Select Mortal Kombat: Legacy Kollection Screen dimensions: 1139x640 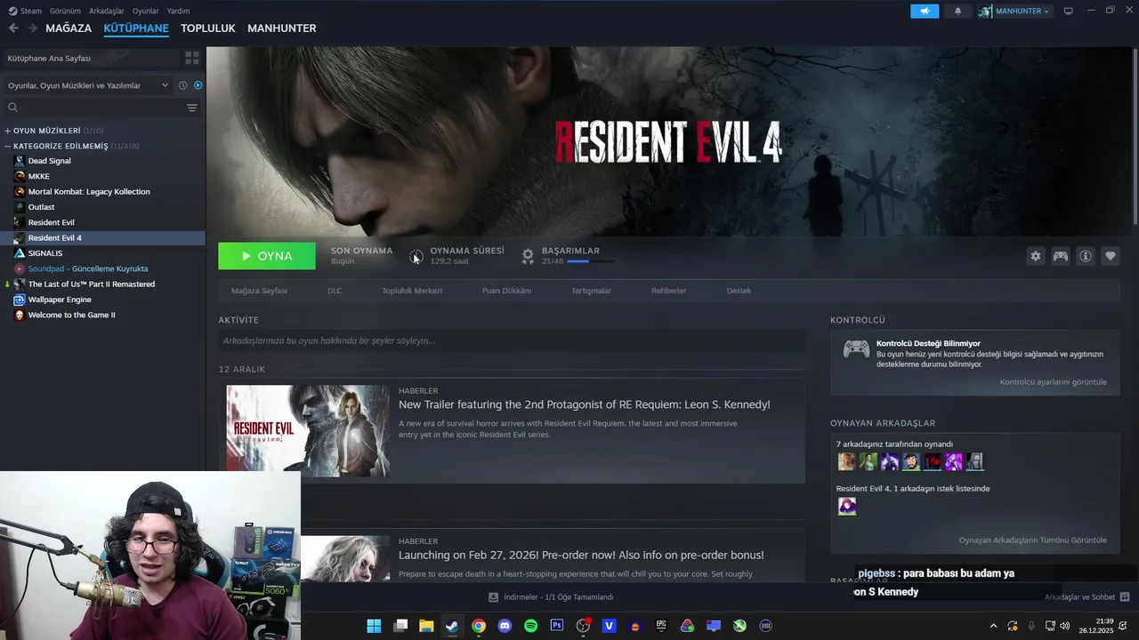(89, 192)
